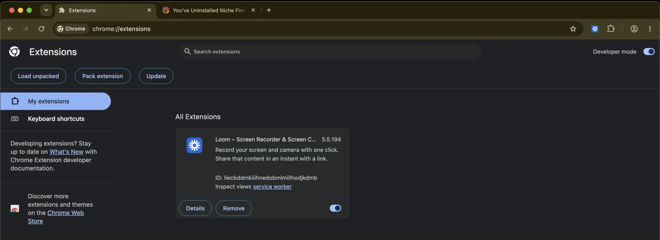The image size is (660, 240).
Task: Close the Uninstalled Niche Finder tab
Action: point(253,10)
